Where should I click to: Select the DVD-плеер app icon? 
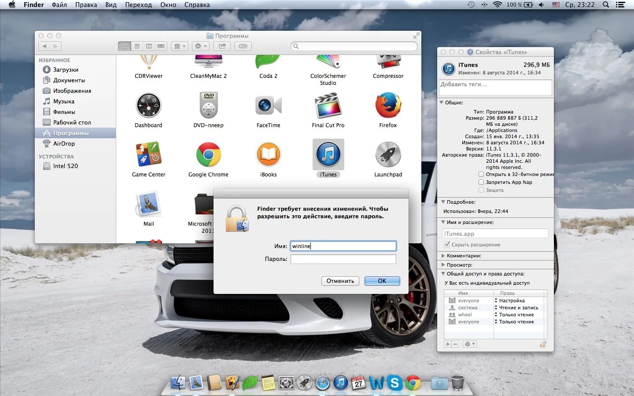(x=208, y=106)
